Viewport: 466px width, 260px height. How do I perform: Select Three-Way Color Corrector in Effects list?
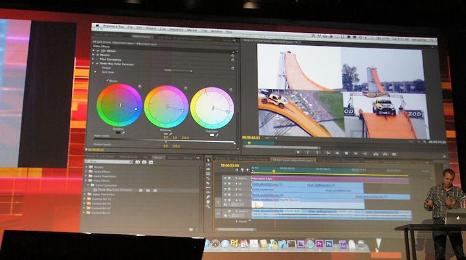point(115,190)
